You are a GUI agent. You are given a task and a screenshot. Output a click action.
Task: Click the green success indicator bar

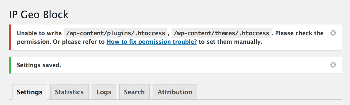[x=10, y=65]
